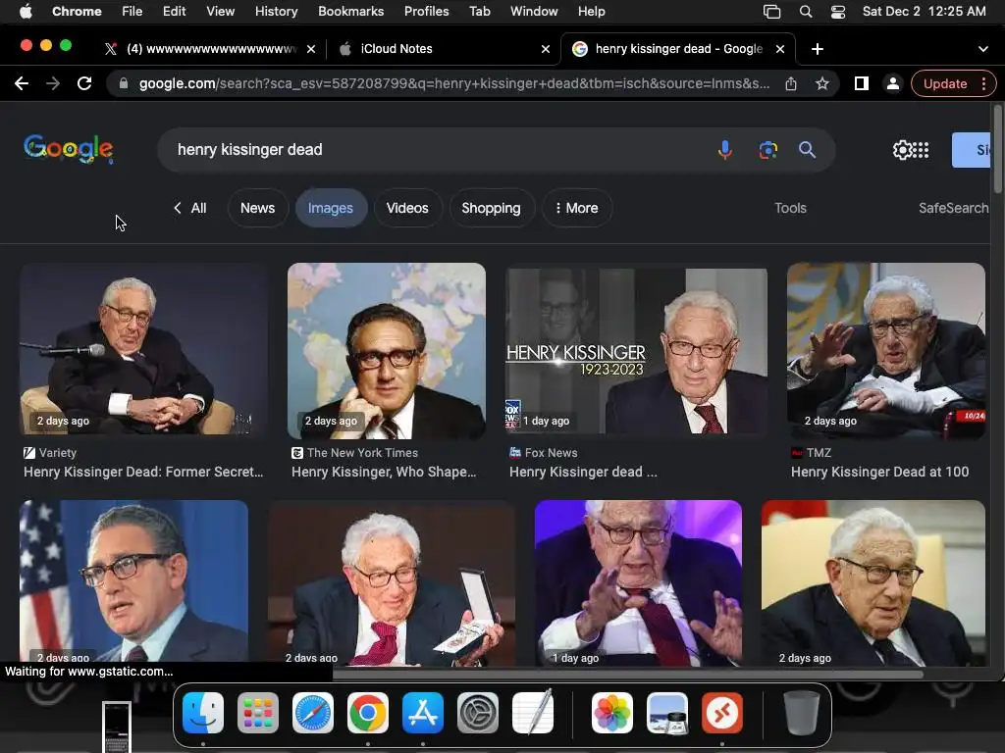The image size is (1005, 753).
Task: Click the Update button in Chrome
Action: (x=945, y=83)
